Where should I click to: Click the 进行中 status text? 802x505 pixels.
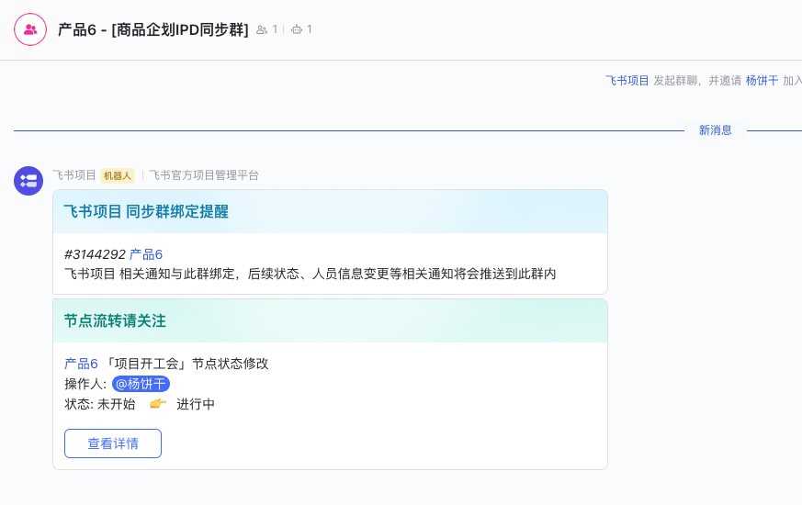point(196,404)
